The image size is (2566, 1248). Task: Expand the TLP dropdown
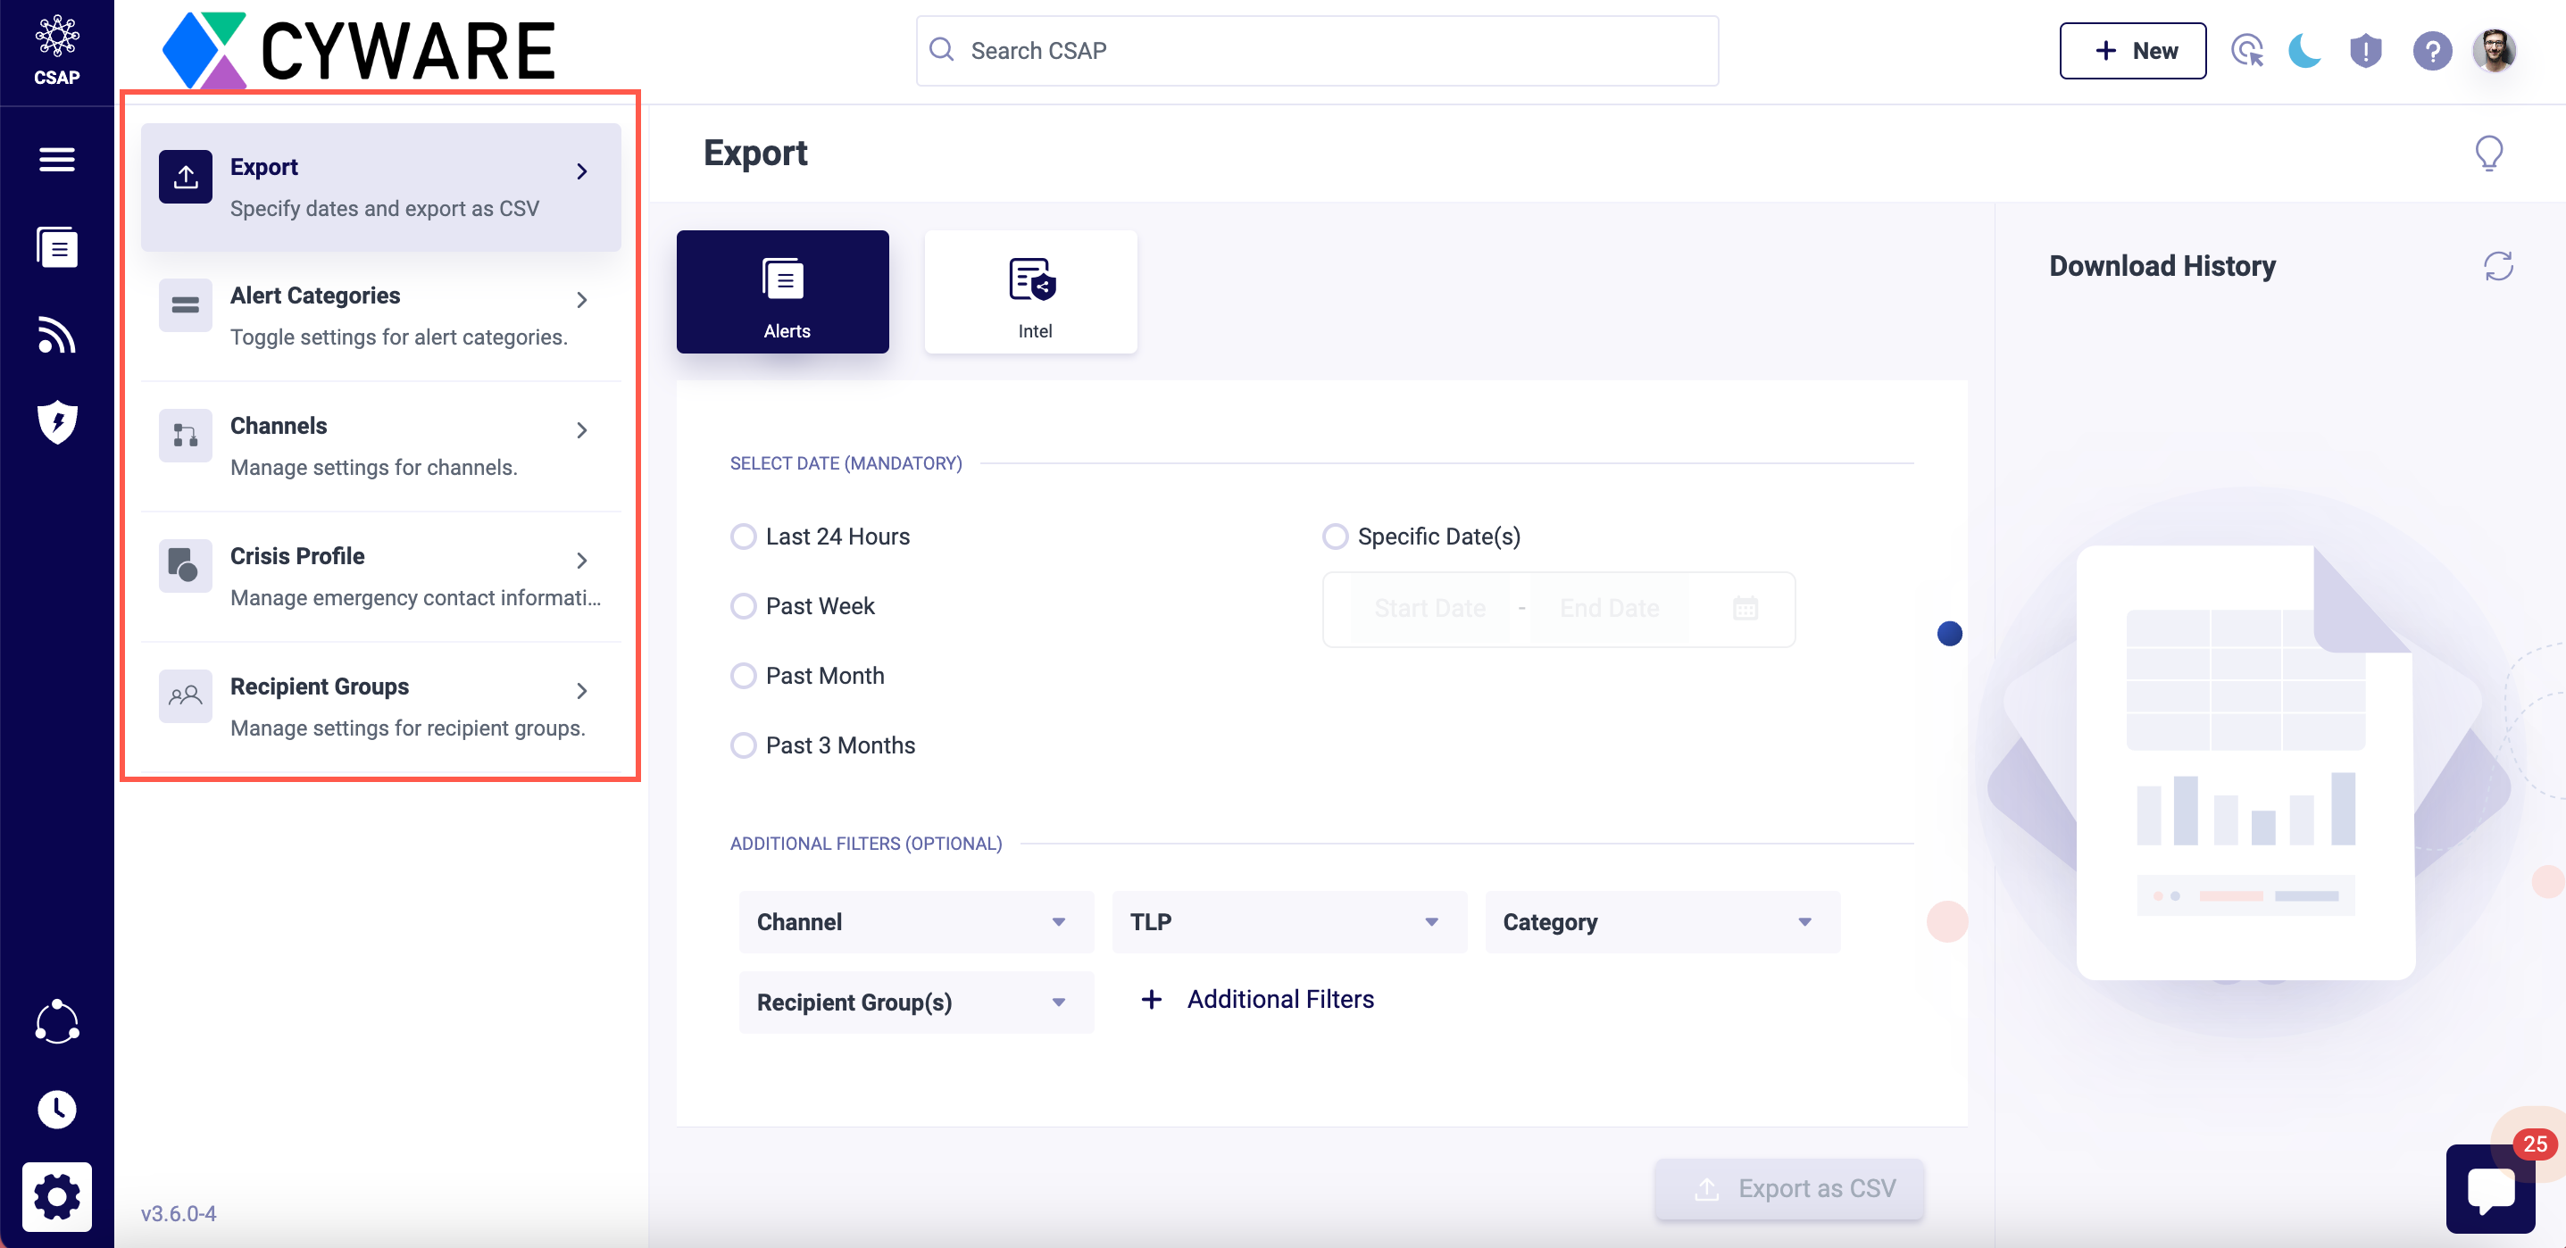1288,921
